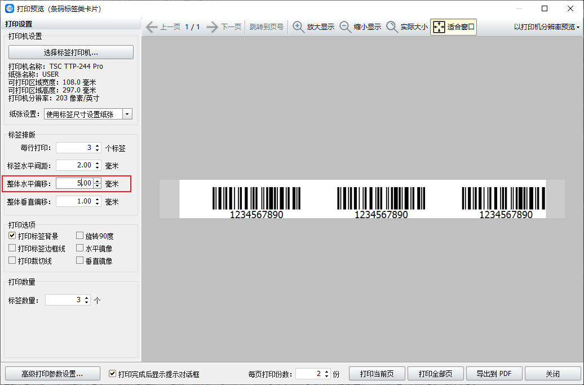
Task: Open 以打印机分辨率预览 dropdown menu
Action: click(x=547, y=27)
